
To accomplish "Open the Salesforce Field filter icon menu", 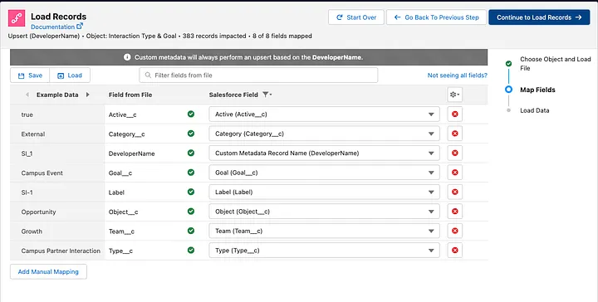I will 267,95.
